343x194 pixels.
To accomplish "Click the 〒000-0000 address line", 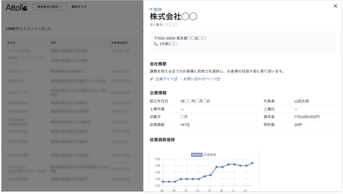I will point(180,38).
